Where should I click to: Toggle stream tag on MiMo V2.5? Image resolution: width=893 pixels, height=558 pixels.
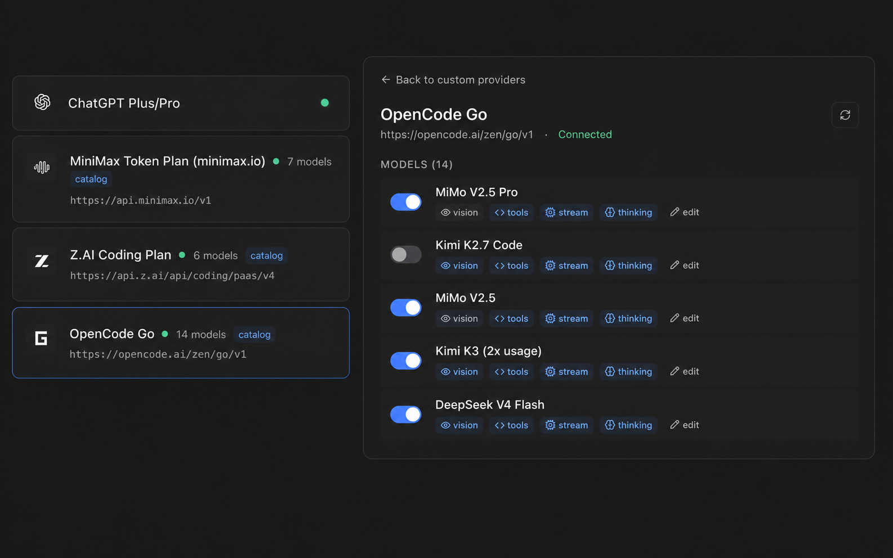click(566, 318)
